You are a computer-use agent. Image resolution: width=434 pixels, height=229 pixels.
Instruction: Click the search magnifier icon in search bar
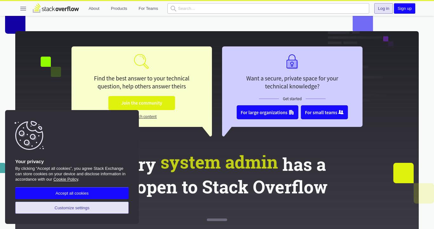click(x=173, y=9)
